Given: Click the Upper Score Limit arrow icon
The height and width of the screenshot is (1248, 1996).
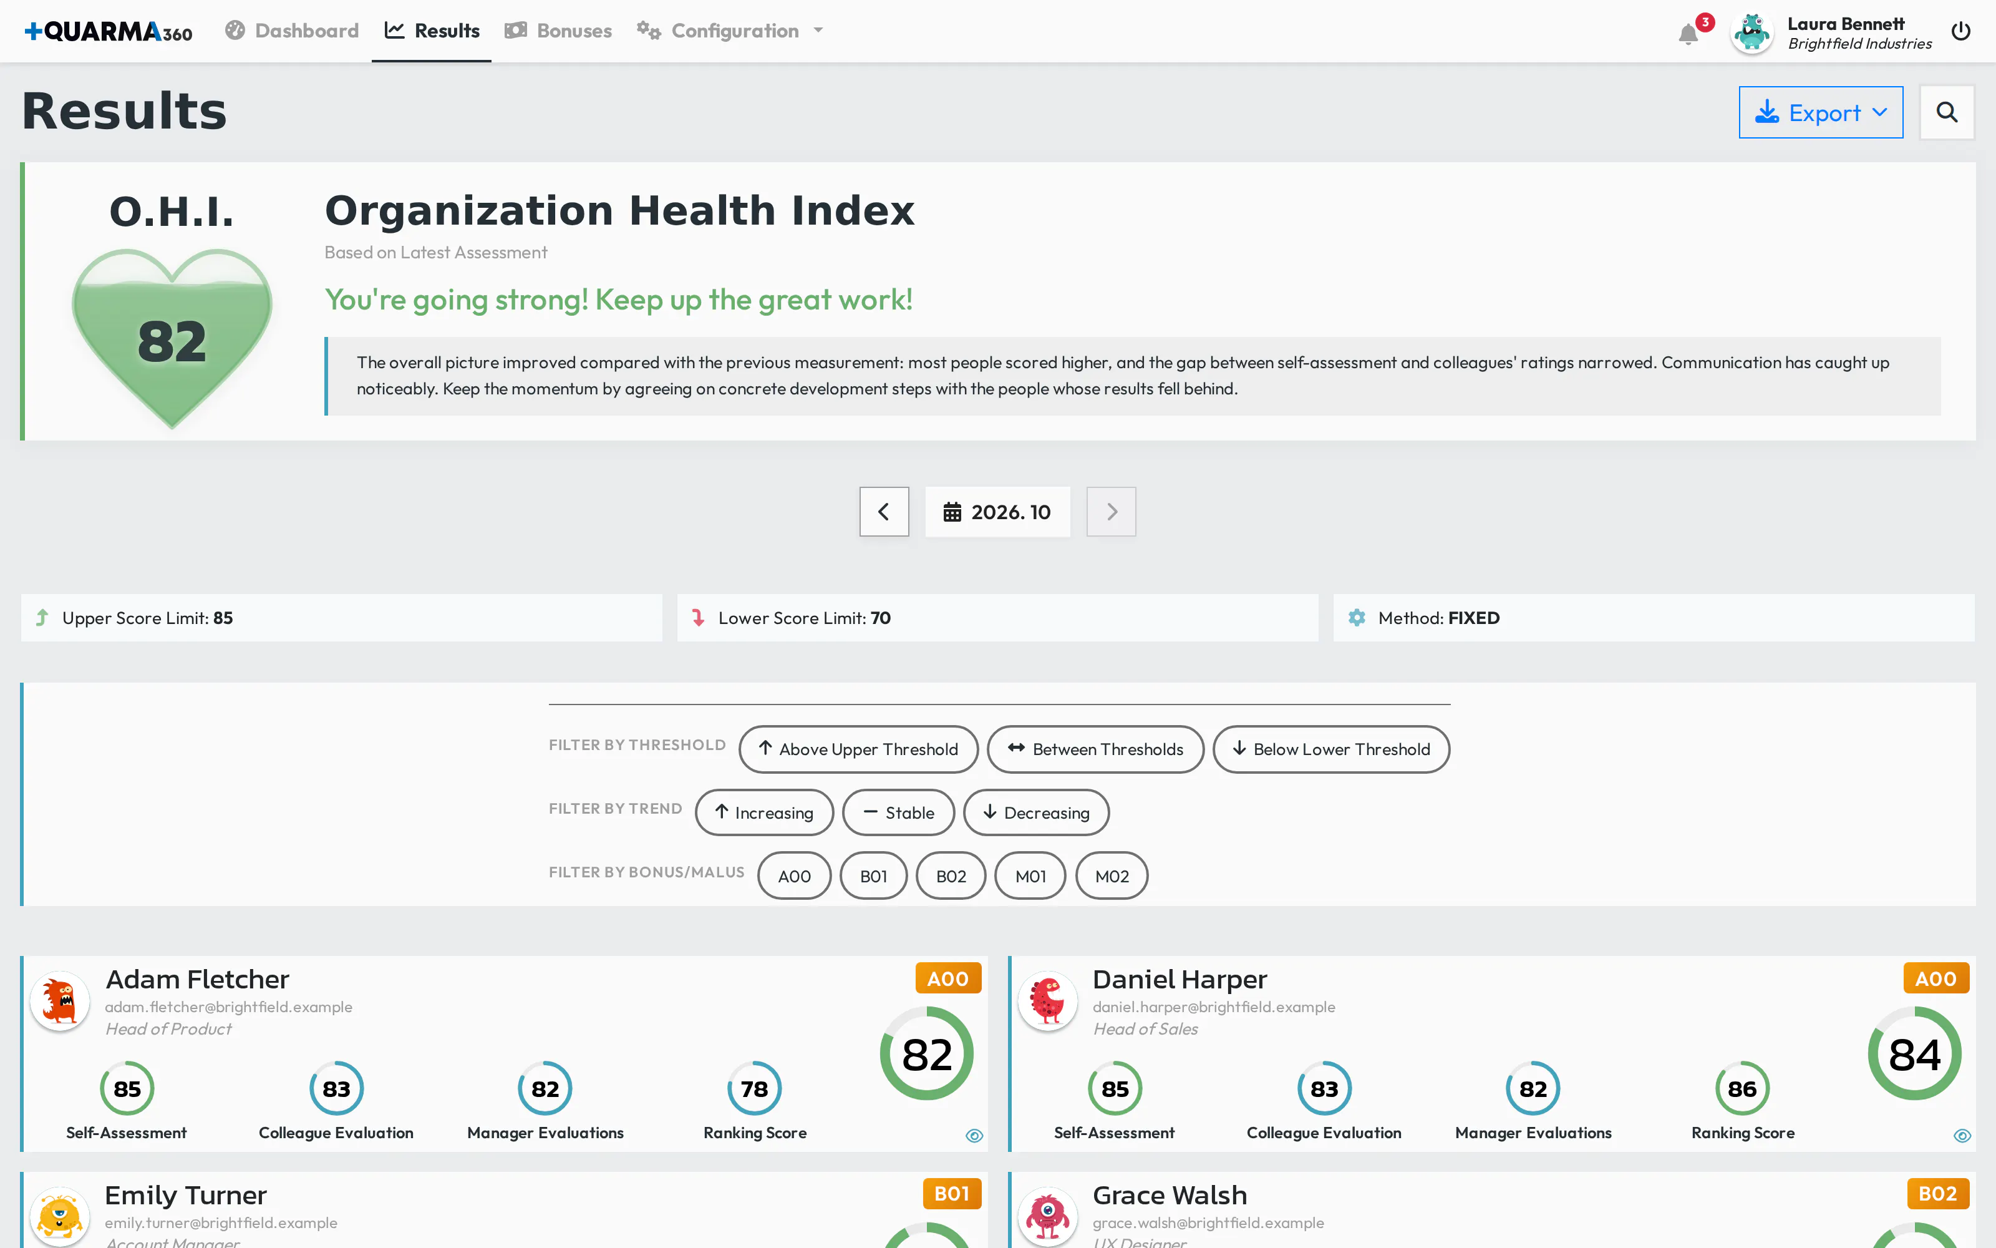Looking at the screenshot, I should point(42,617).
